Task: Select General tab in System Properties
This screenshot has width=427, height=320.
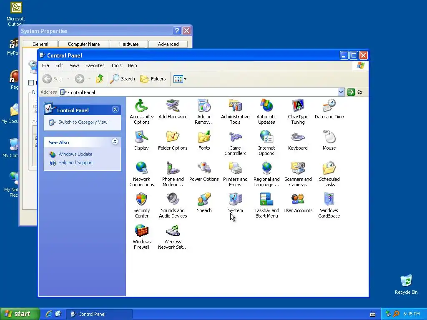Action: pos(40,44)
